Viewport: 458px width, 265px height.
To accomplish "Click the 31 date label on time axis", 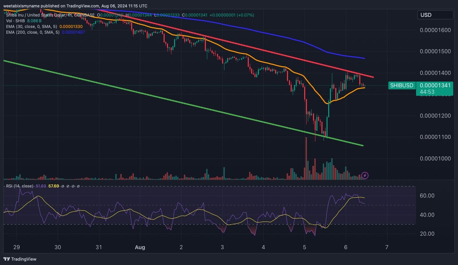I will tap(98, 247).
